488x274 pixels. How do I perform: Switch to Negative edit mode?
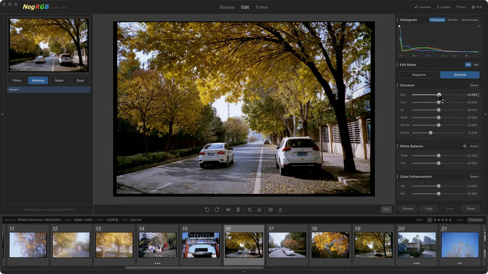click(x=419, y=75)
